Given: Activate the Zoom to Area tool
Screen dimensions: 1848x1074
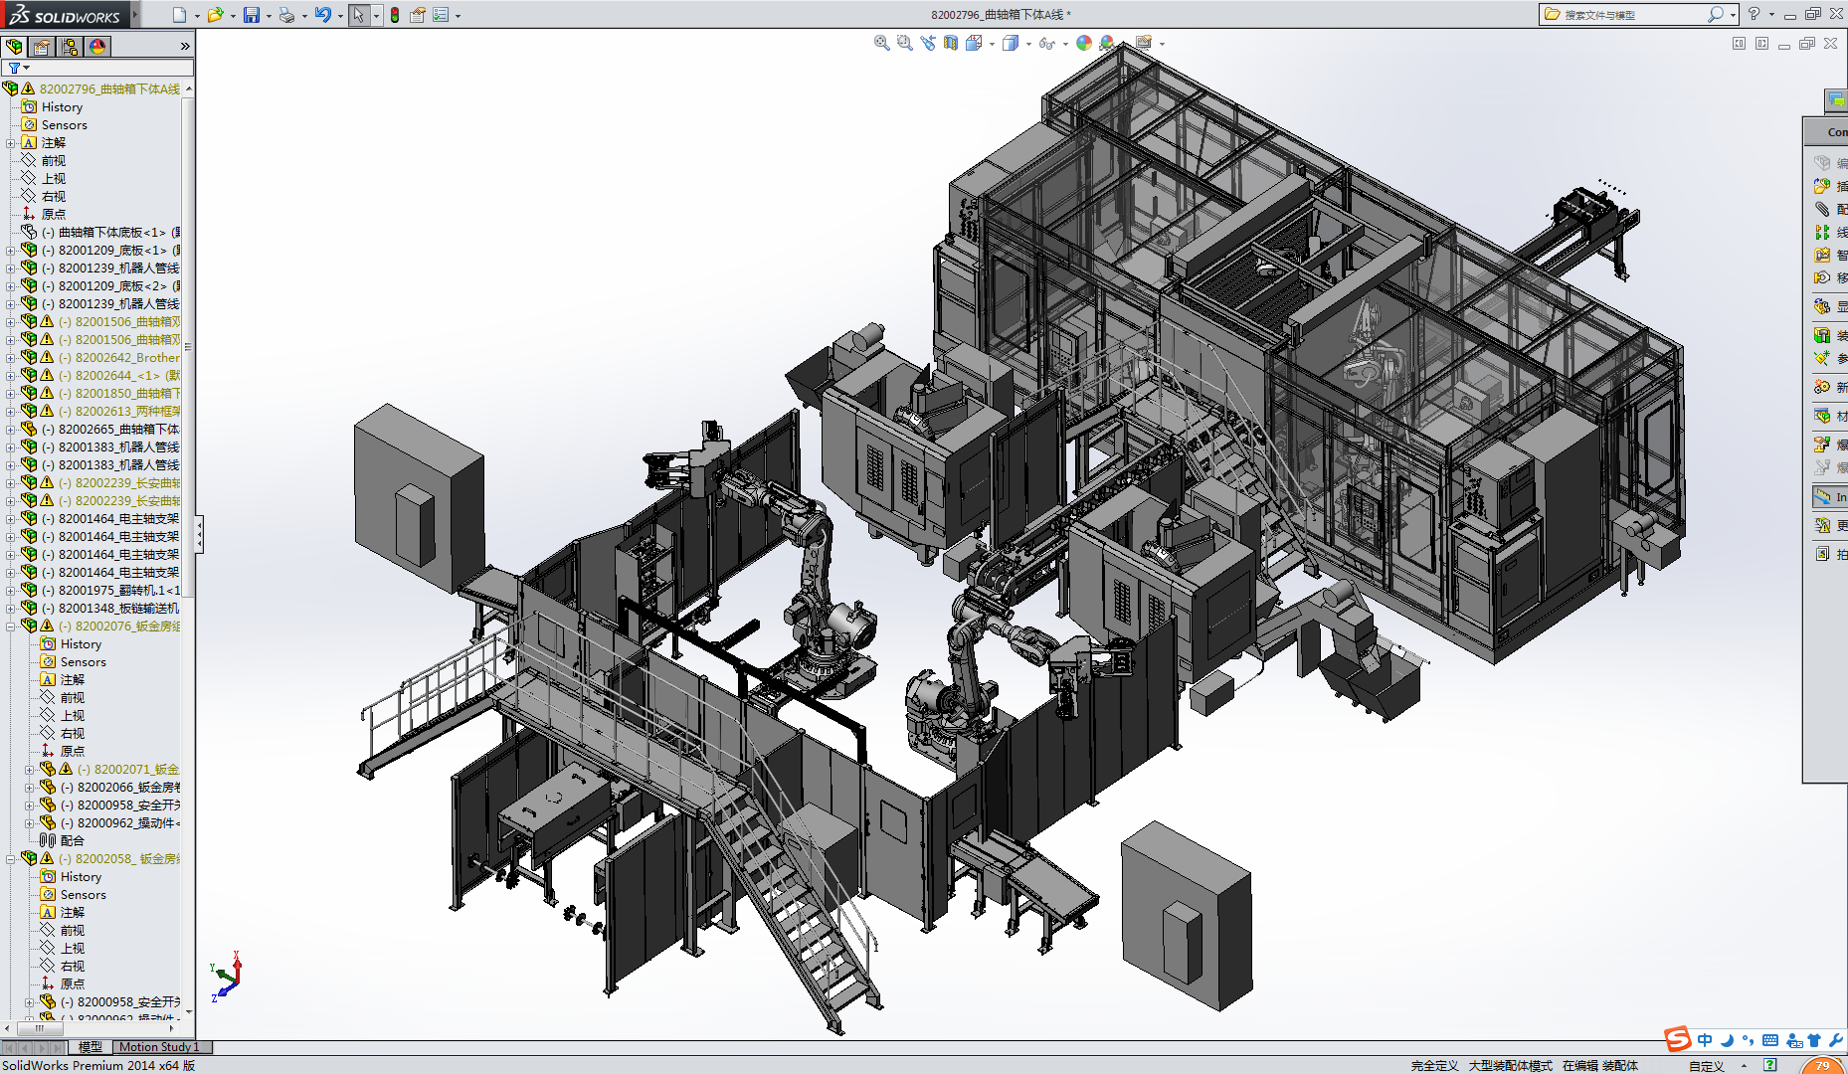Looking at the screenshot, I should click(904, 43).
